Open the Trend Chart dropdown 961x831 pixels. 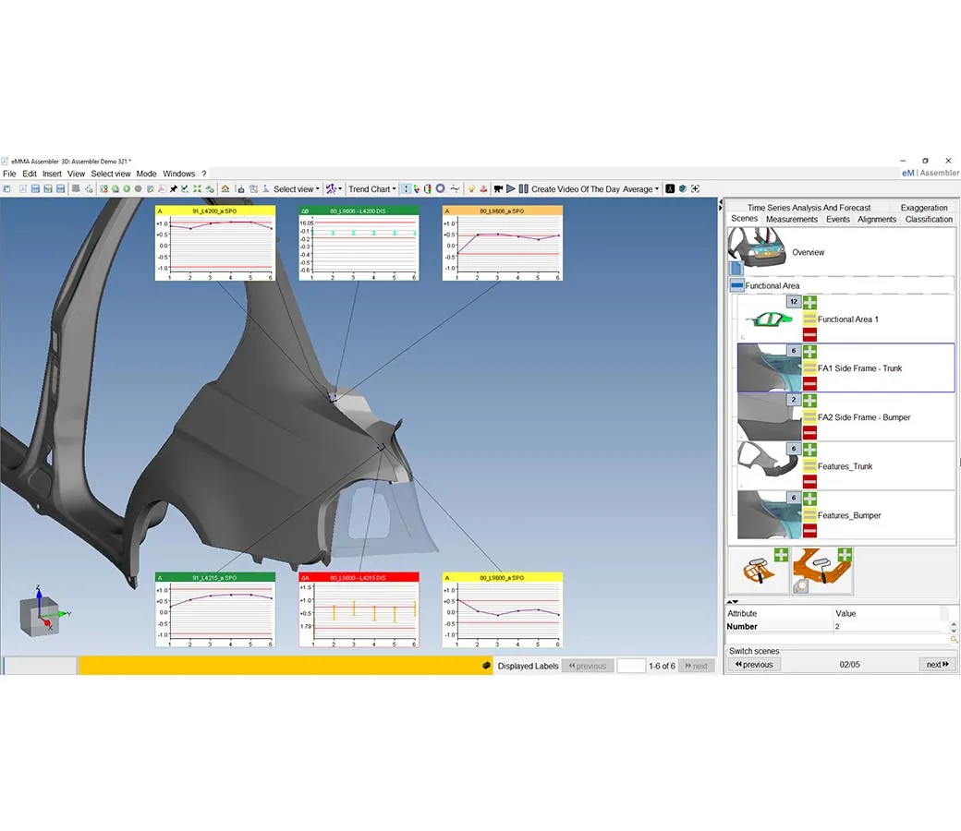[x=371, y=189]
